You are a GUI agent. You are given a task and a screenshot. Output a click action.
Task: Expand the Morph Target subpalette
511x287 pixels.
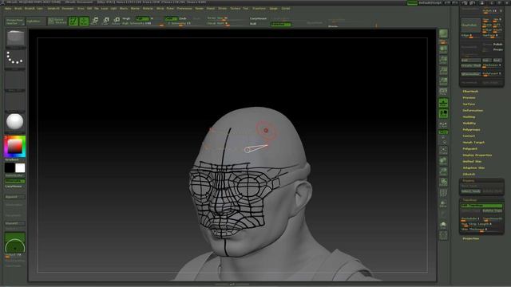click(x=473, y=143)
